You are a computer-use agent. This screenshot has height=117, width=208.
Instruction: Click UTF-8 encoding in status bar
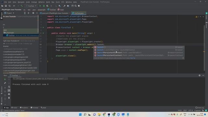click(x=190, y=110)
